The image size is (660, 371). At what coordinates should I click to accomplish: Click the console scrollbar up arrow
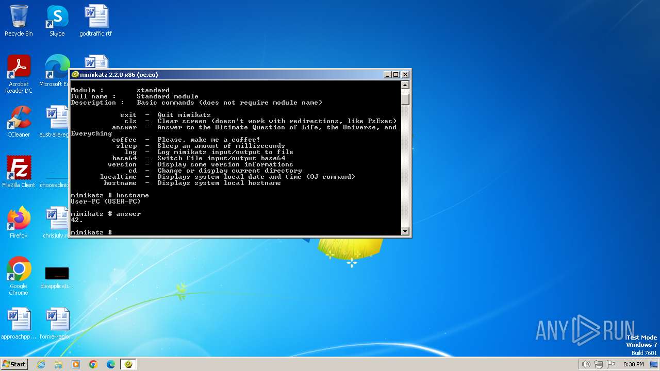click(x=405, y=86)
